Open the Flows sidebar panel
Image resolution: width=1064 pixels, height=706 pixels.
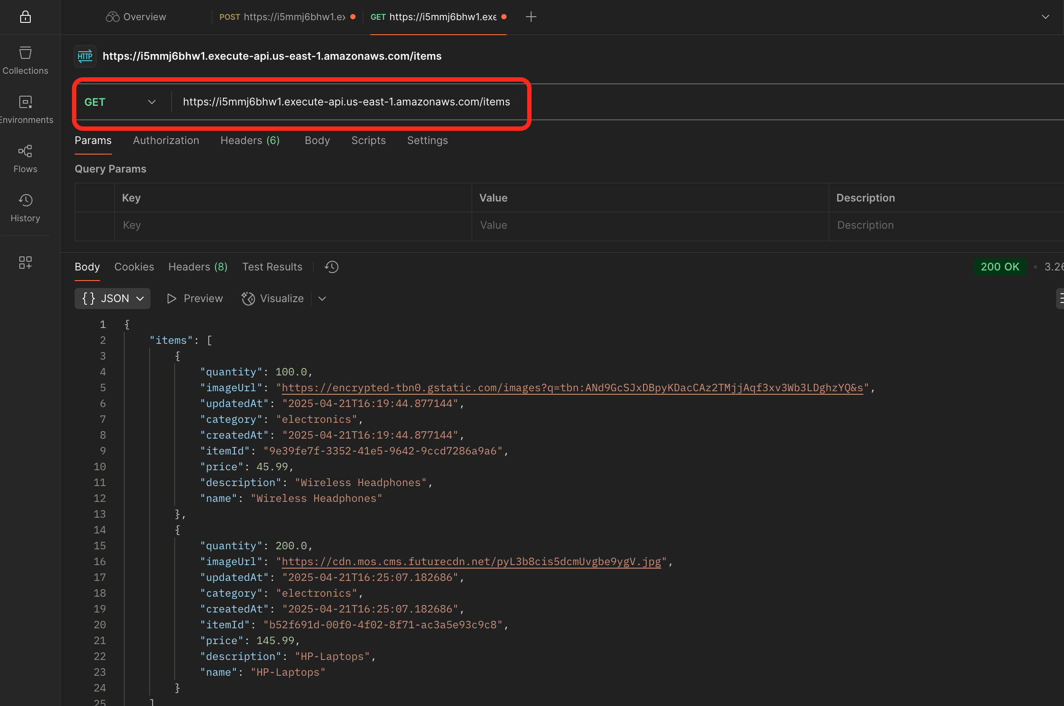[25, 158]
